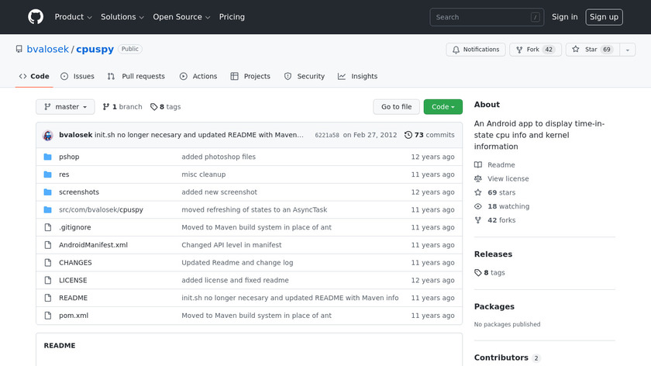Open the .gitignore file
This screenshot has width=651, height=366.
(x=74, y=227)
